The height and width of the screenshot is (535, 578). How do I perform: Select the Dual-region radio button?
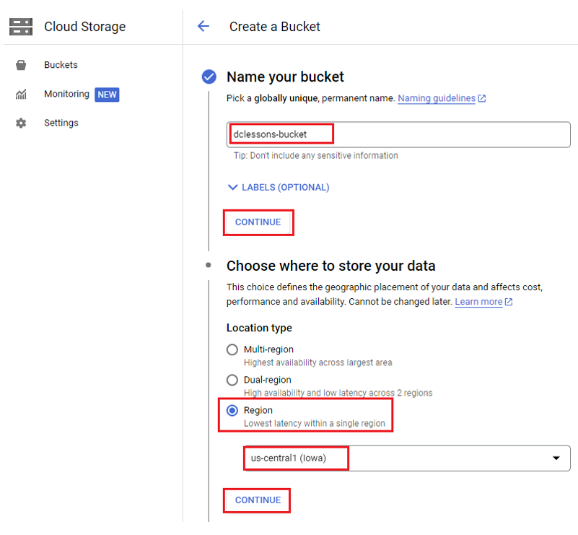pyautogui.click(x=232, y=380)
